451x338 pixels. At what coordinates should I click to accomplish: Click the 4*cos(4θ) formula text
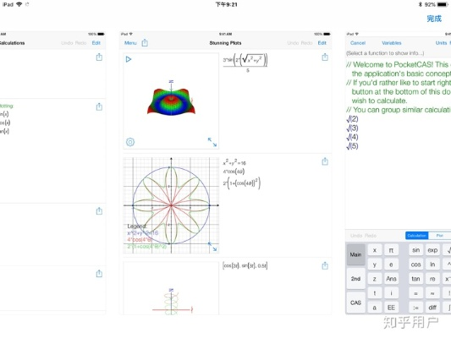[x=234, y=172]
